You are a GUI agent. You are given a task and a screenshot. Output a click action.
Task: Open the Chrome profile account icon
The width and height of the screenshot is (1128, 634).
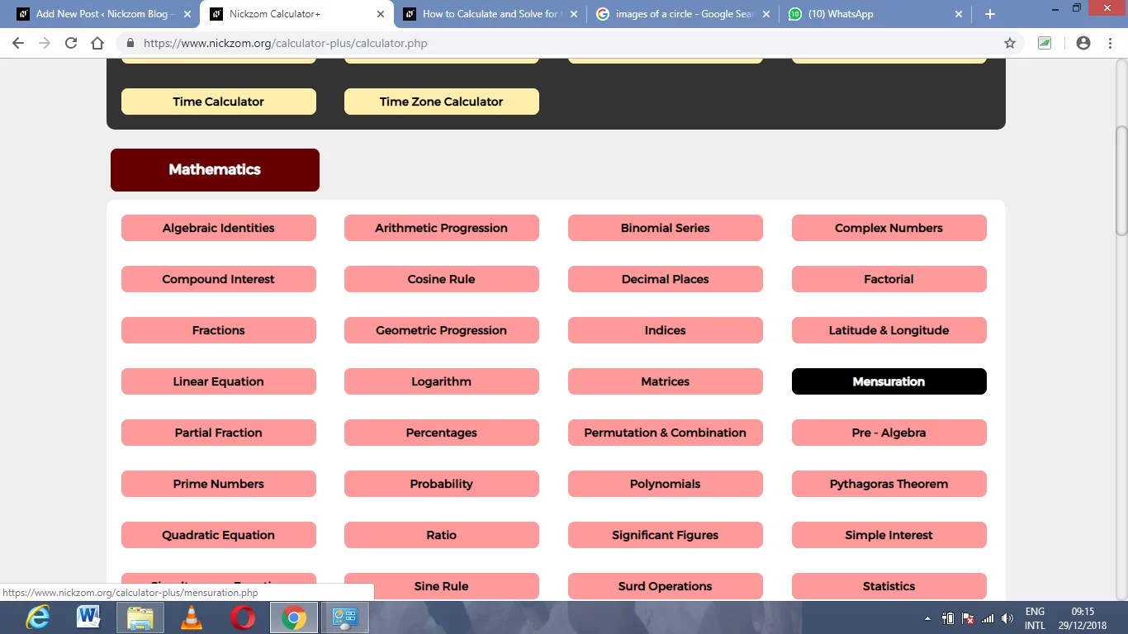1083,43
